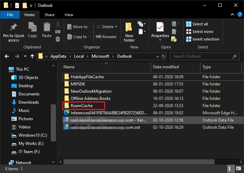Click Invert selection
244x173 pixels.
click(202, 39)
